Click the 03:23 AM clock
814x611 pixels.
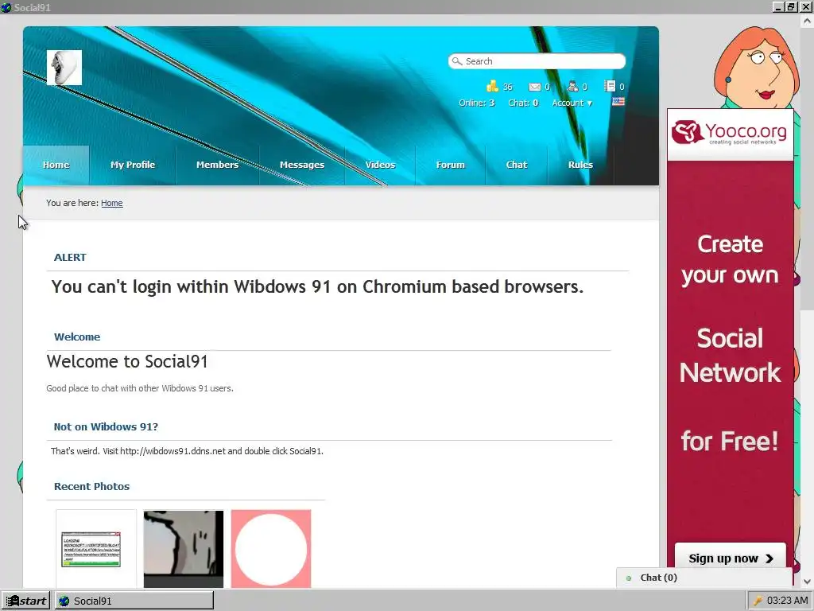click(x=787, y=601)
